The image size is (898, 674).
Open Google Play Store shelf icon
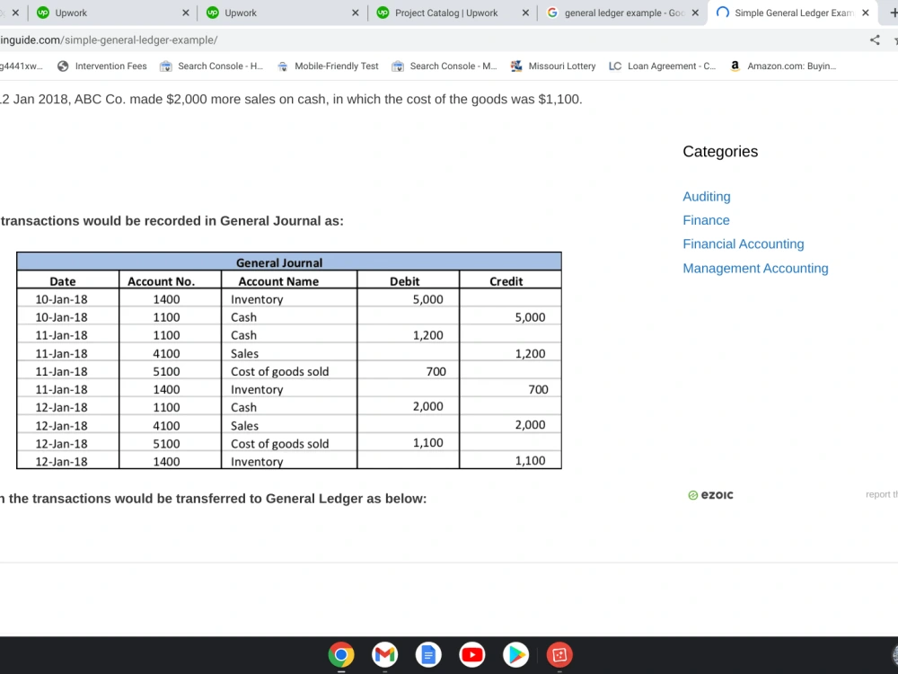[x=516, y=654]
